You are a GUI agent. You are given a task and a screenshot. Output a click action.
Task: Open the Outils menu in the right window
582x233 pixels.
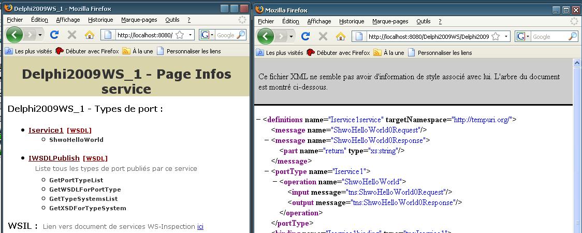(424, 21)
